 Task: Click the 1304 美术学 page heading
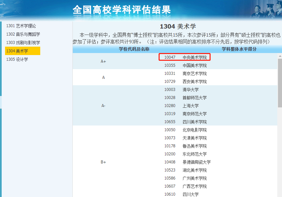coord(178,27)
